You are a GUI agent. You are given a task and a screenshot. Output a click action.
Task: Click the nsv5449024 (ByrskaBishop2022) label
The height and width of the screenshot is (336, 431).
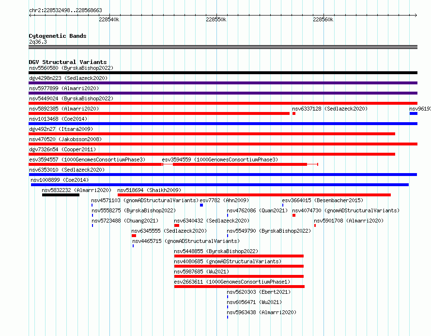[71, 98]
